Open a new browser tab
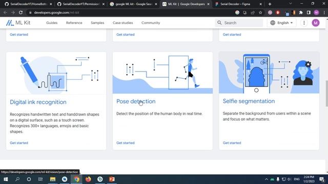The image size is (328, 184). 270,4
